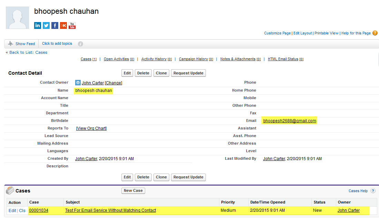Create a New Case
Image resolution: width=379 pixels, height=219 pixels.
pos(133,190)
